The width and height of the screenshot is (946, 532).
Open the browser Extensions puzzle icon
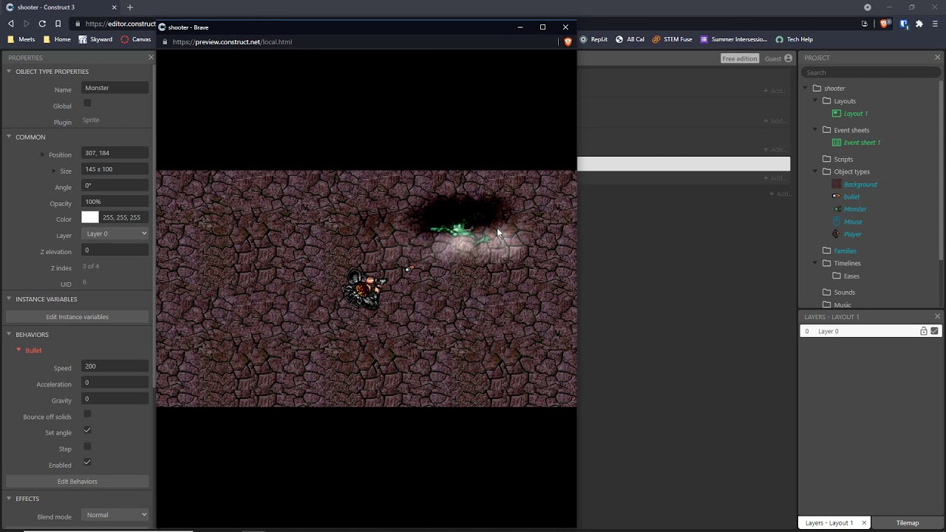919,24
